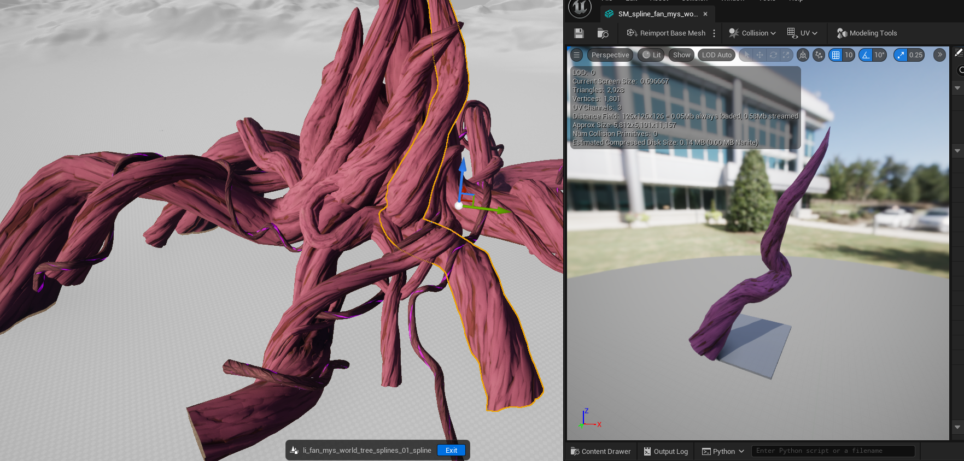Select the scale gizmo mode icon
This screenshot has height=461, width=964.
point(786,55)
